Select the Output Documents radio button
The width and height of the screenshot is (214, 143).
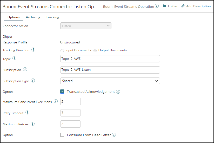point(95,50)
